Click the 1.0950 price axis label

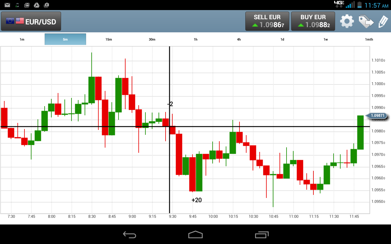tap(378, 202)
